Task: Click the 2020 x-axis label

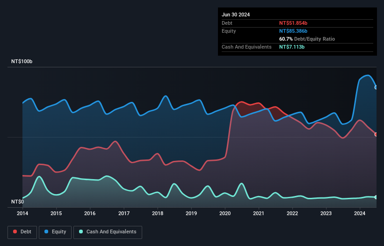Action: point(225,213)
